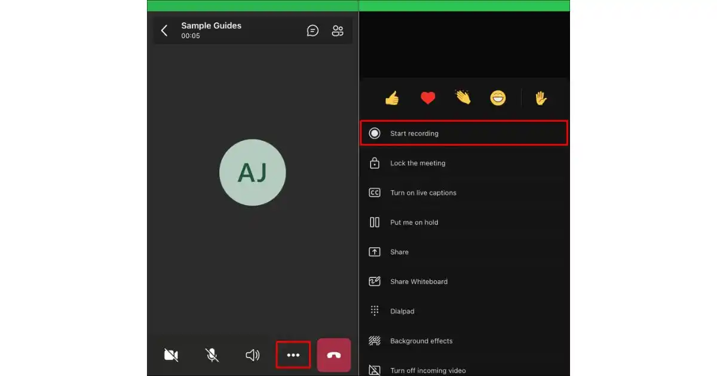Open the meeting chat icon

312,30
